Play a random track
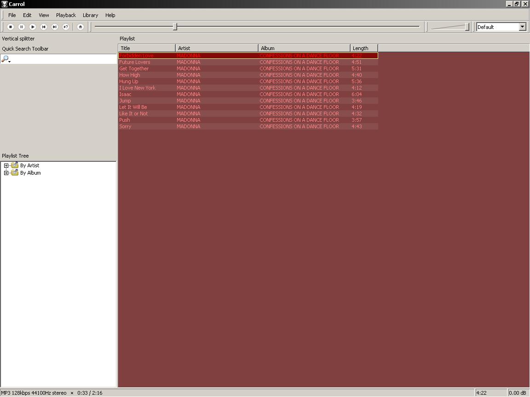Image resolution: width=530 pixels, height=397 pixels. pyautogui.click(x=66, y=27)
